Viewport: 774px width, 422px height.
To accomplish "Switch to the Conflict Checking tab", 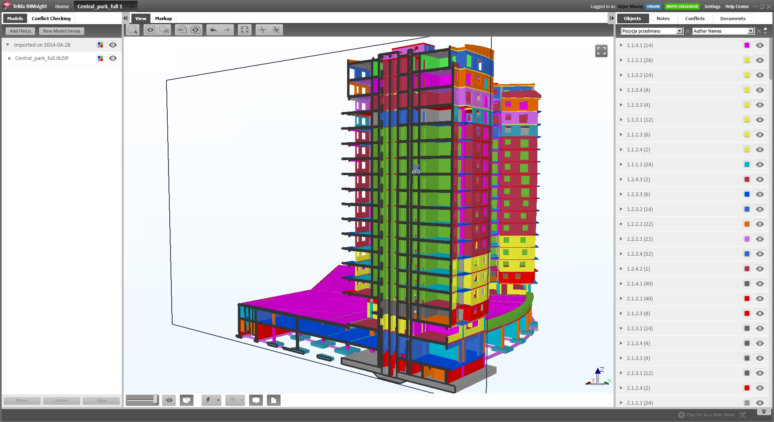I will [51, 19].
